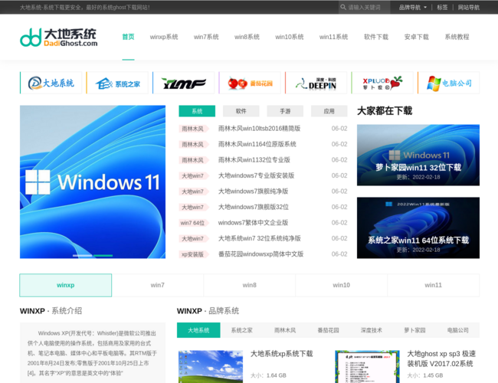Image resolution: width=498 pixels, height=383 pixels.
Task: Open the 大地系统 brand logo banner
Action: (x=51, y=83)
